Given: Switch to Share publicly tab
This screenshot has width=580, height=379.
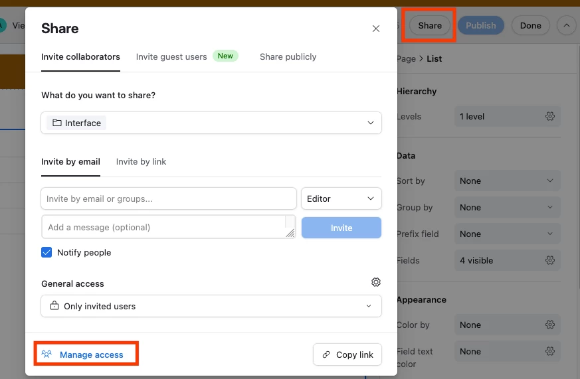Looking at the screenshot, I should pos(288,56).
